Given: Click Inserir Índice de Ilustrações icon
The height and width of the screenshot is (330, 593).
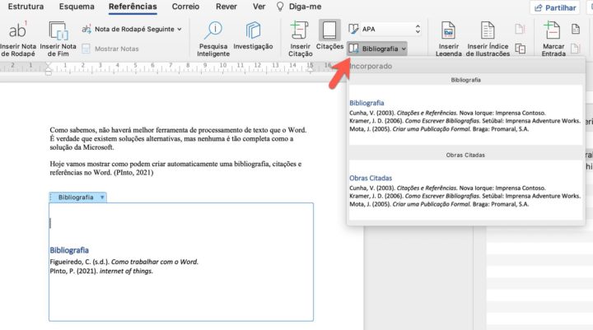Looking at the screenshot, I should (488, 30).
